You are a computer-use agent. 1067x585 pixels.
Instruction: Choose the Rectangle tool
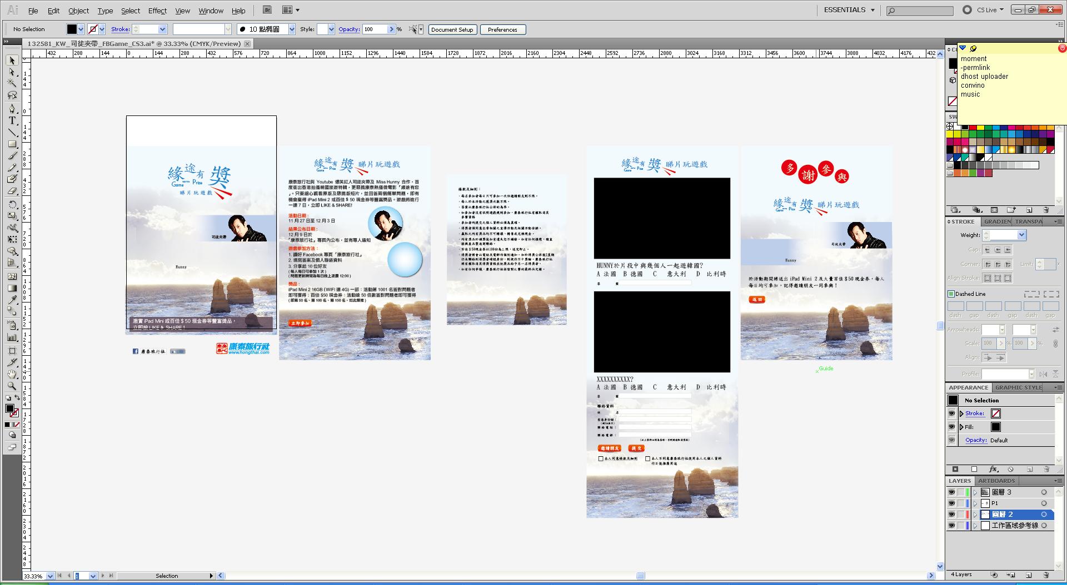12,144
